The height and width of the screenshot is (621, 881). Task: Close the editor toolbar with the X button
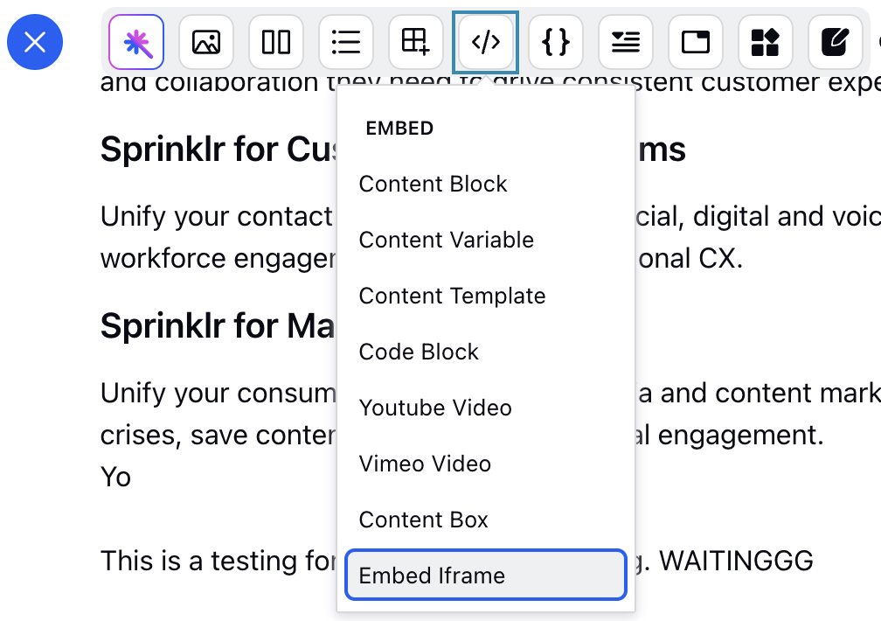[x=35, y=42]
